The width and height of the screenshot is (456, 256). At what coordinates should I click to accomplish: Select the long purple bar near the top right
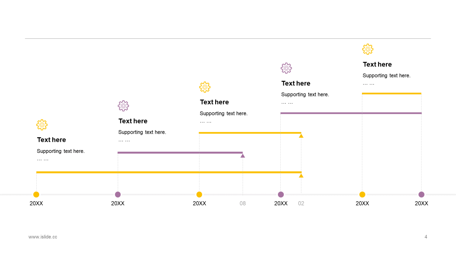pos(351,113)
